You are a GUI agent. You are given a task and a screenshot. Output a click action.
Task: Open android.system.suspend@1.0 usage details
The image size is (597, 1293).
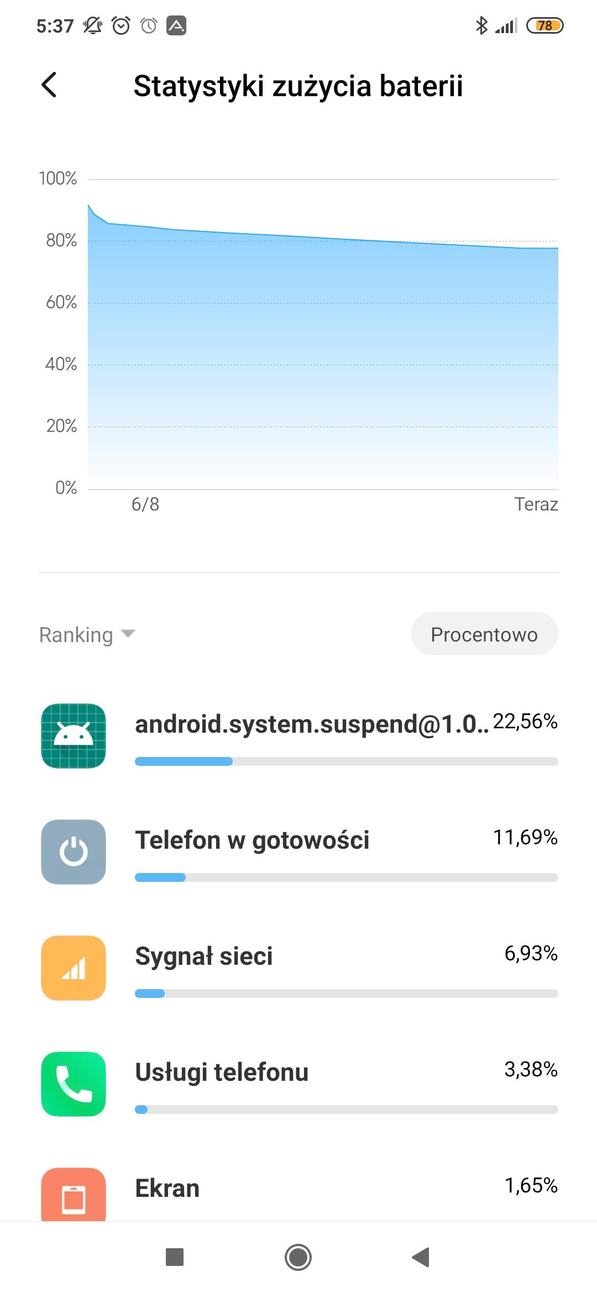(x=311, y=724)
